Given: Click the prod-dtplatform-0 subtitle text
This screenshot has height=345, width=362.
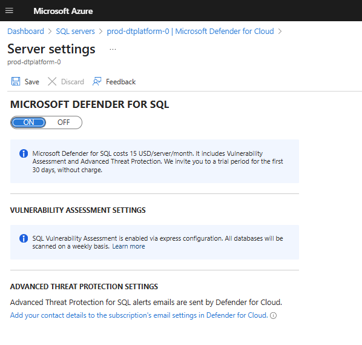Looking at the screenshot, I should [34, 62].
